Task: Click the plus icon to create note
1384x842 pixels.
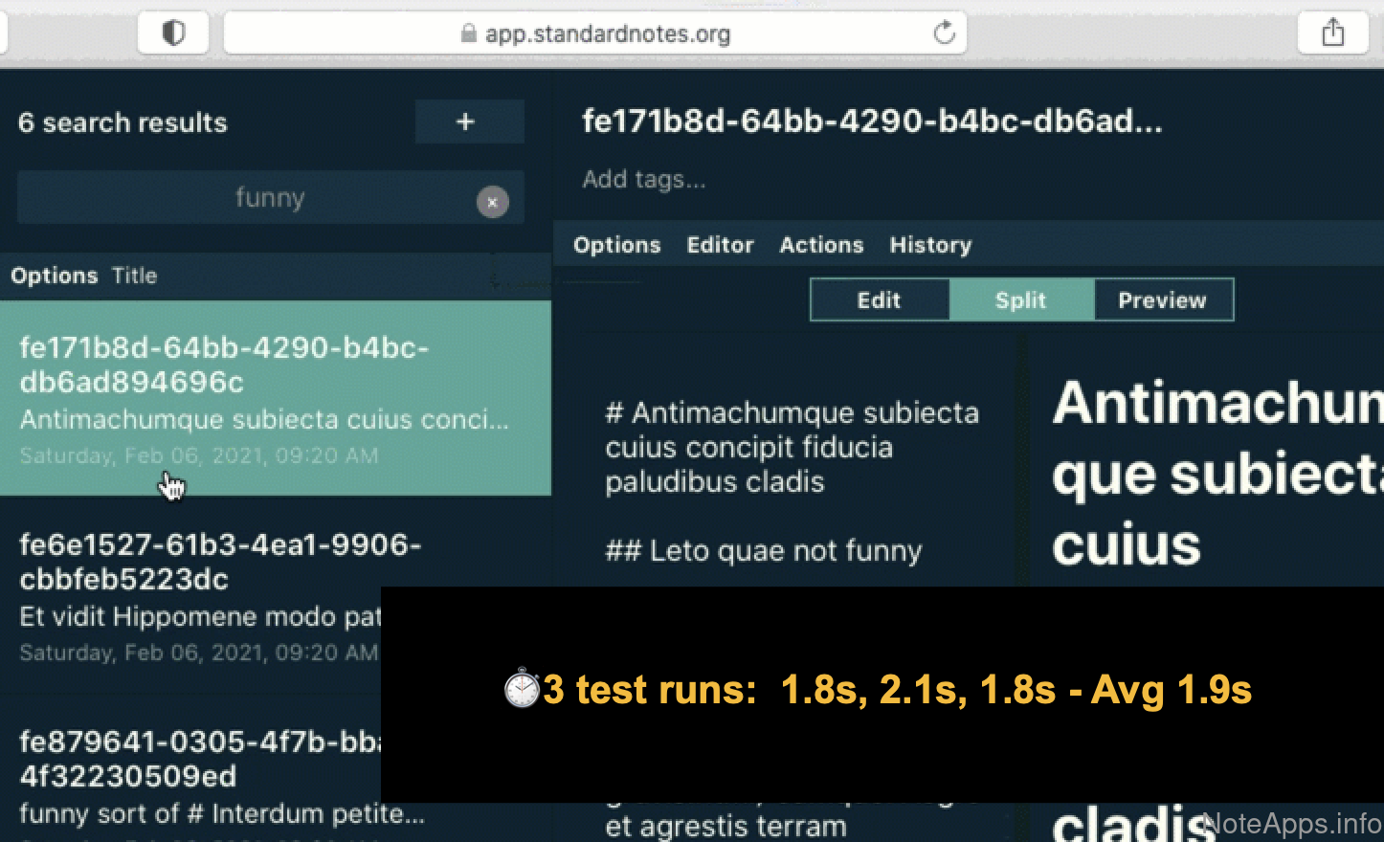Action: 468,122
